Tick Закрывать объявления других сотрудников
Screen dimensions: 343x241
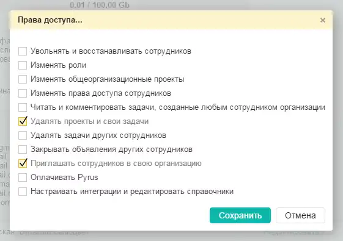23,149
